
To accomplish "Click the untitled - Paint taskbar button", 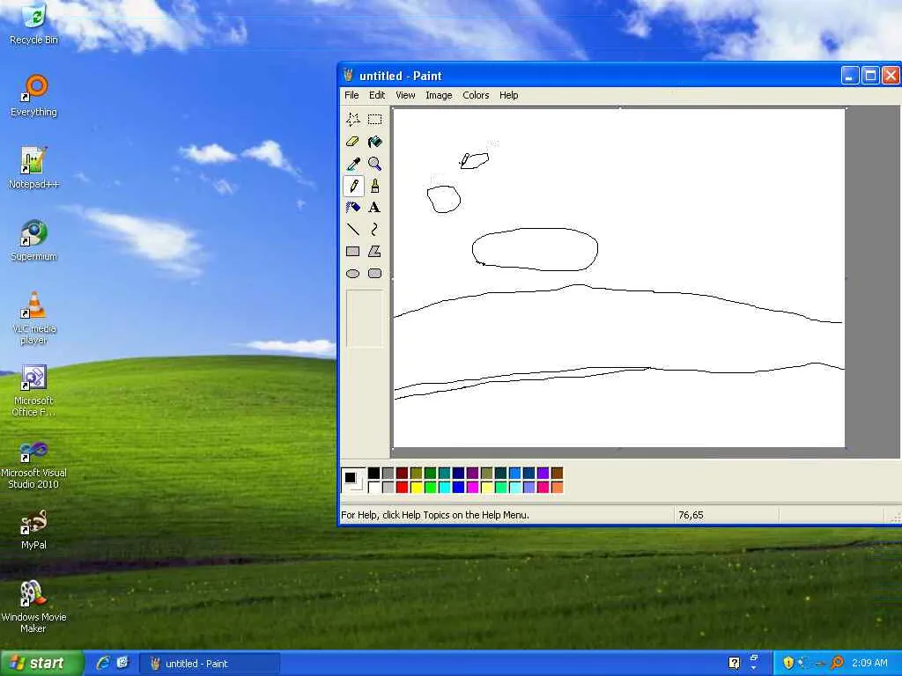I will (x=210, y=664).
